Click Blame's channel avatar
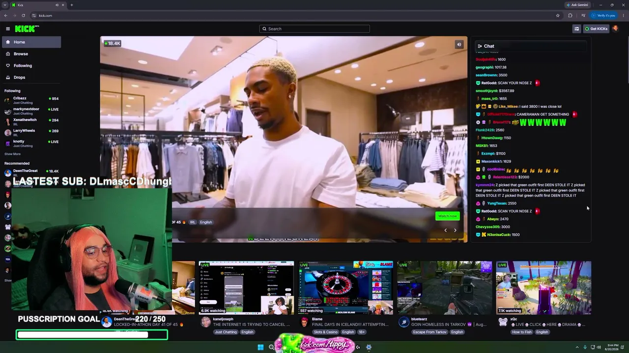 click(x=305, y=322)
